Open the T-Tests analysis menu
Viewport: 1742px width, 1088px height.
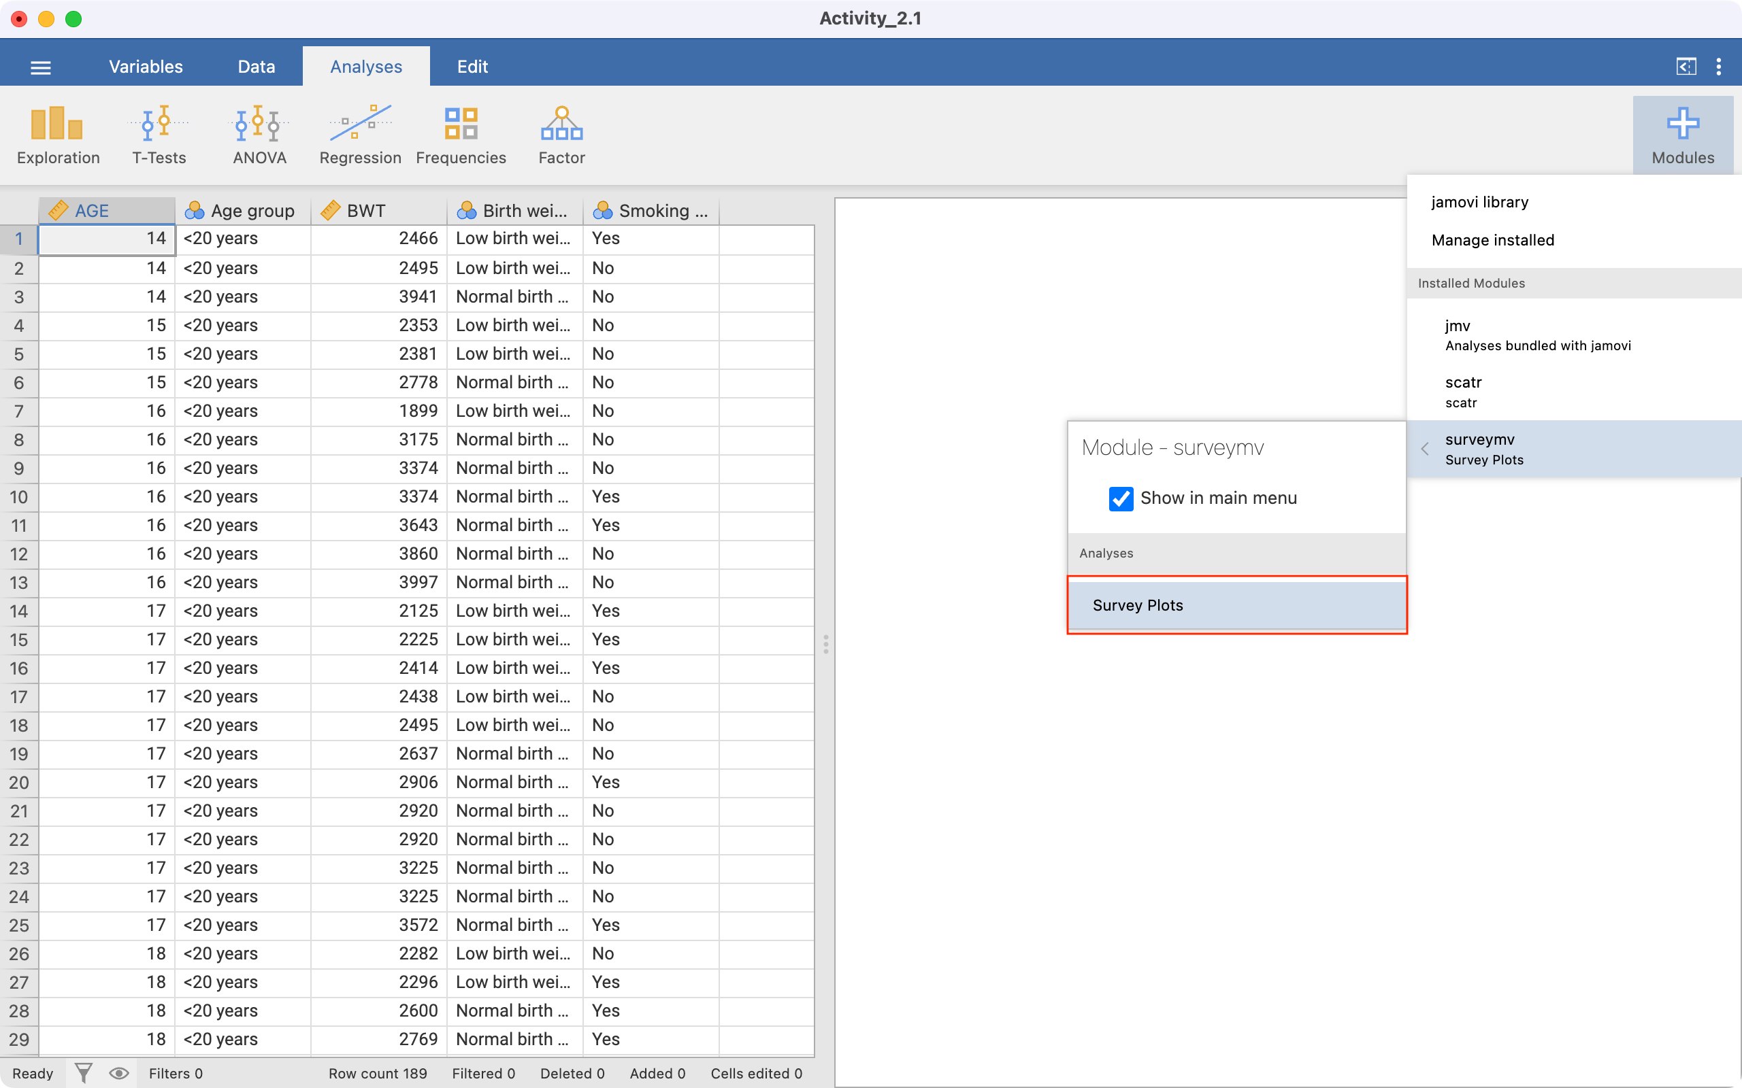(x=159, y=135)
